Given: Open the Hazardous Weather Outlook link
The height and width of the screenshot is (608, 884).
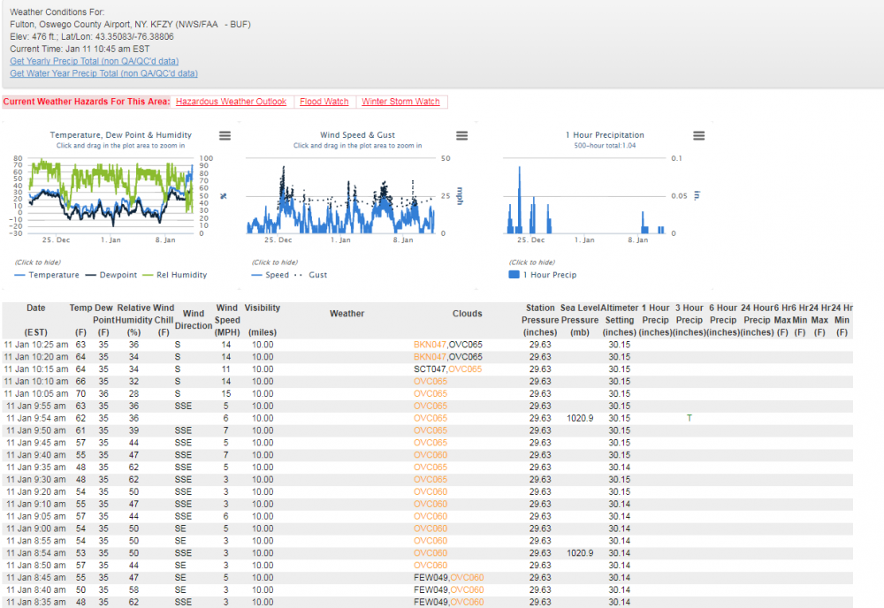Looking at the screenshot, I should point(231,102).
